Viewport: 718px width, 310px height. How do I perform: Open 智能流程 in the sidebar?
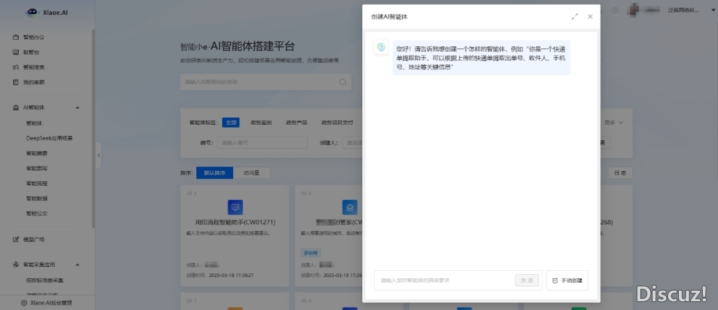pos(37,183)
